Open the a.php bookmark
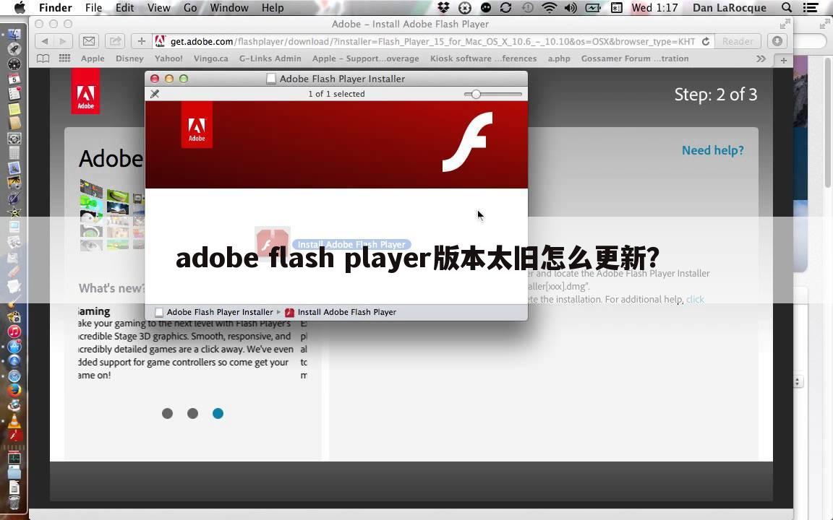Image resolution: width=833 pixels, height=520 pixels. click(559, 58)
